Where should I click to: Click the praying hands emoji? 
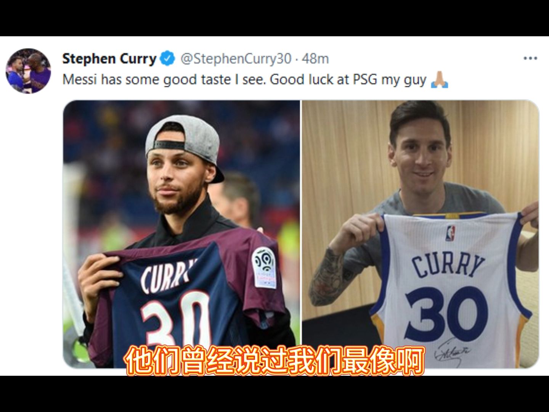coord(439,80)
